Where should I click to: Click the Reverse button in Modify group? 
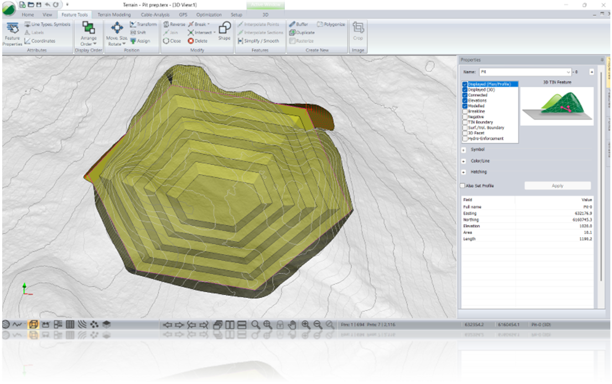[174, 24]
